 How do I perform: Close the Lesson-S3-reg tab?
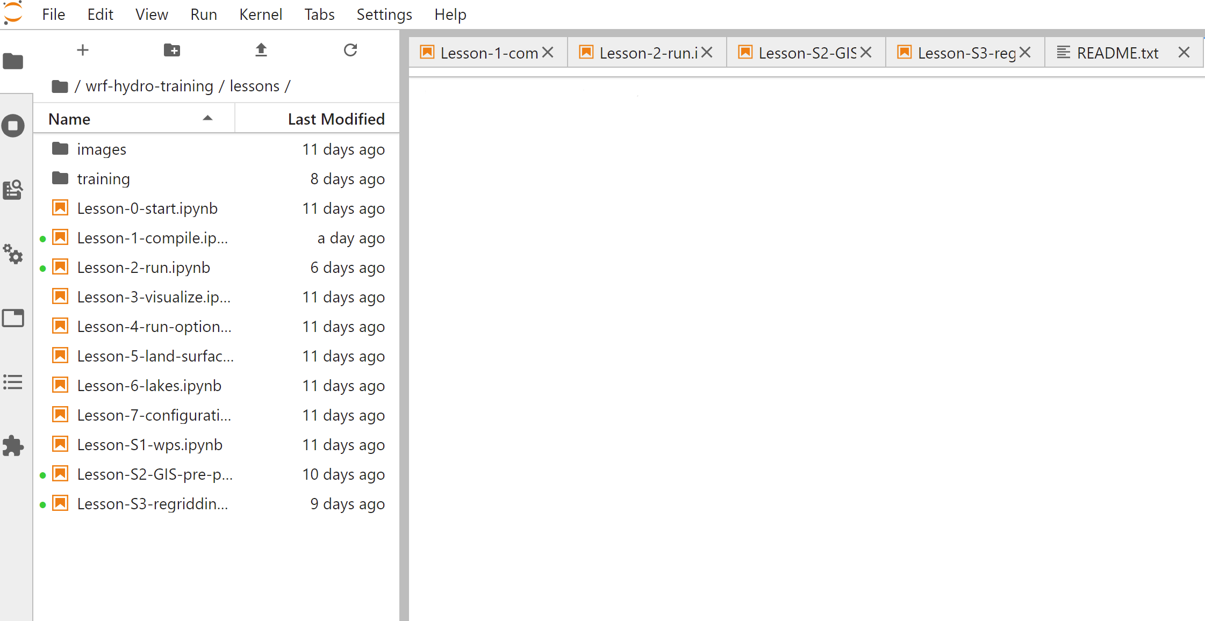[x=1025, y=53]
